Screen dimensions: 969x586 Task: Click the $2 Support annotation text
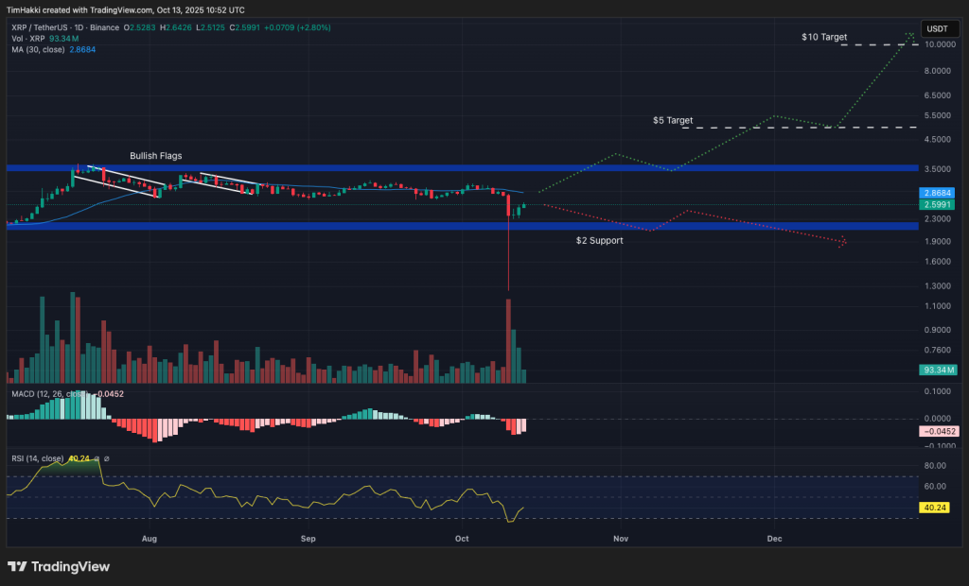click(x=599, y=241)
